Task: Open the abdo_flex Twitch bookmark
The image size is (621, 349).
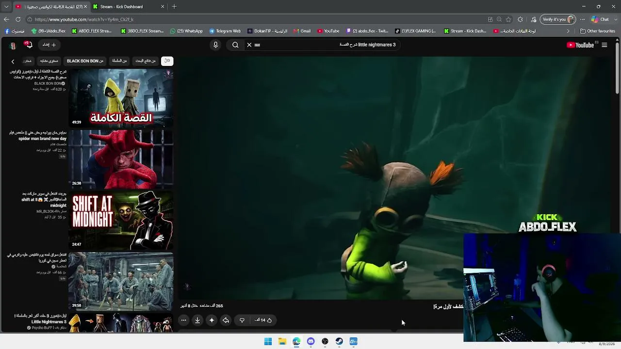Action: pyautogui.click(x=367, y=31)
